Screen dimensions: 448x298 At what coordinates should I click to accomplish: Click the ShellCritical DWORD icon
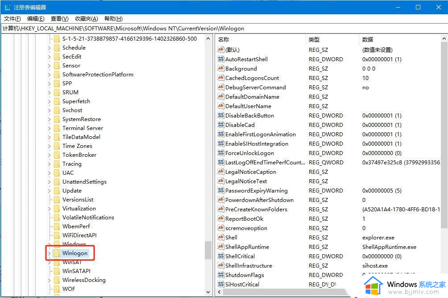[220, 256]
